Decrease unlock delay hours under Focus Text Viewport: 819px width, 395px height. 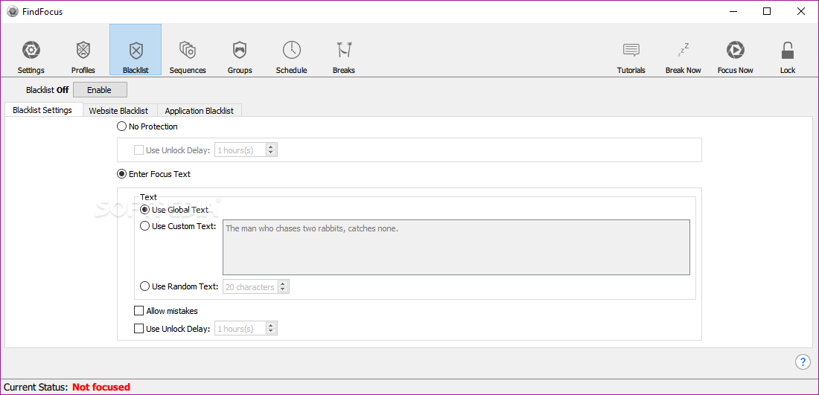(270, 331)
